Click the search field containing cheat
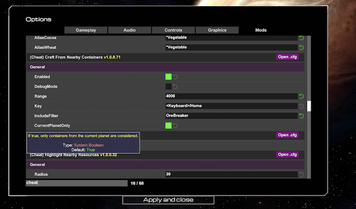The image size is (356, 209). click(76, 183)
